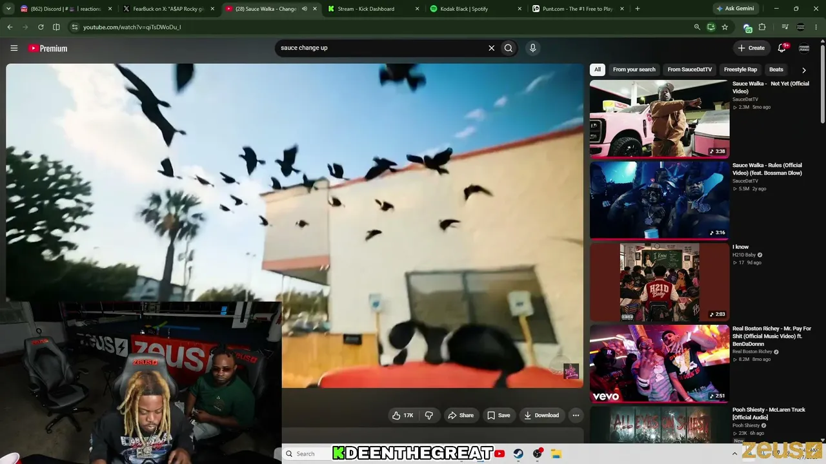Bookmark this page with the star
826x464 pixels.
tap(725, 27)
